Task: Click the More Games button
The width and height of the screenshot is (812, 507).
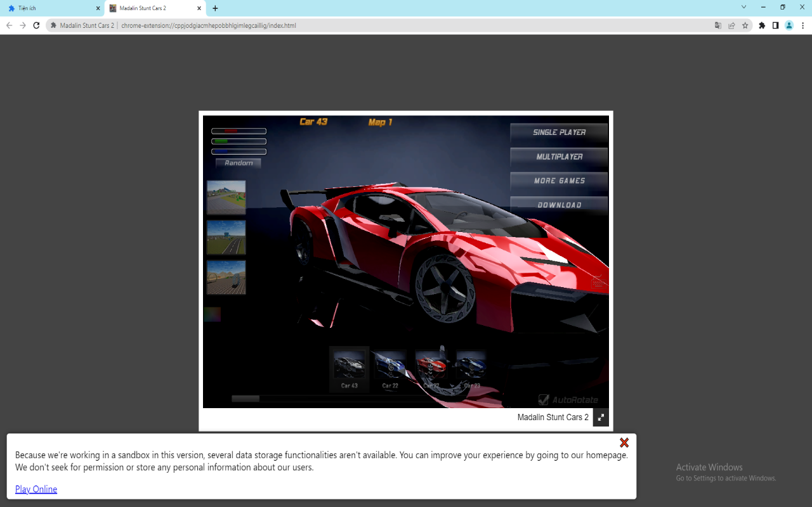Action: click(x=559, y=181)
